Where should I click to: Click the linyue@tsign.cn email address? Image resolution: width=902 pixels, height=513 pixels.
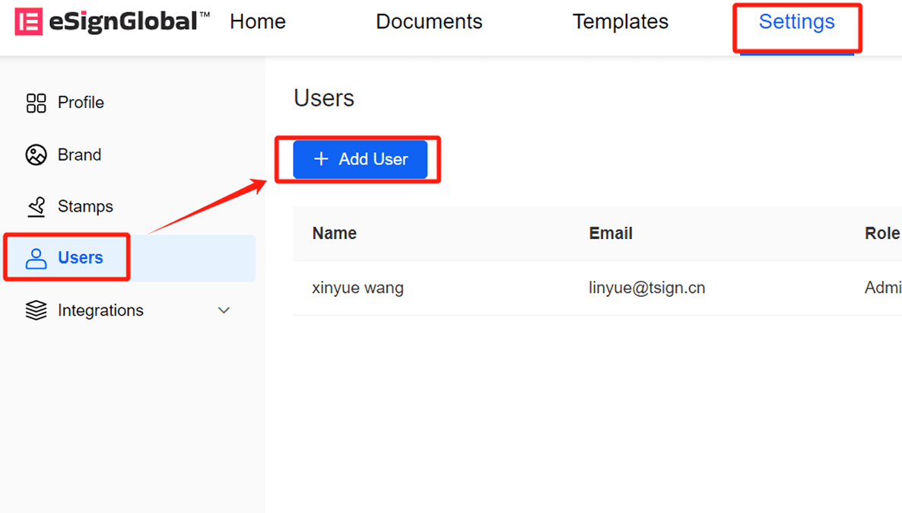pos(646,288)
